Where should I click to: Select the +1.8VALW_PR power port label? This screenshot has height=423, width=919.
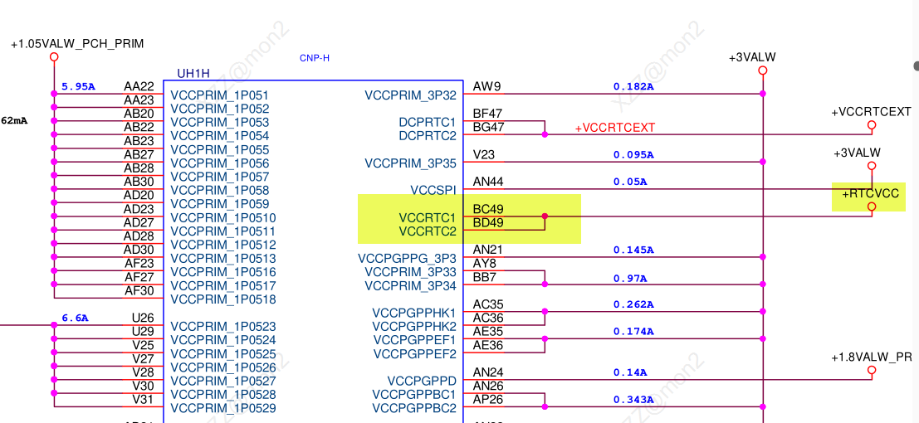(x=872, y=357)
